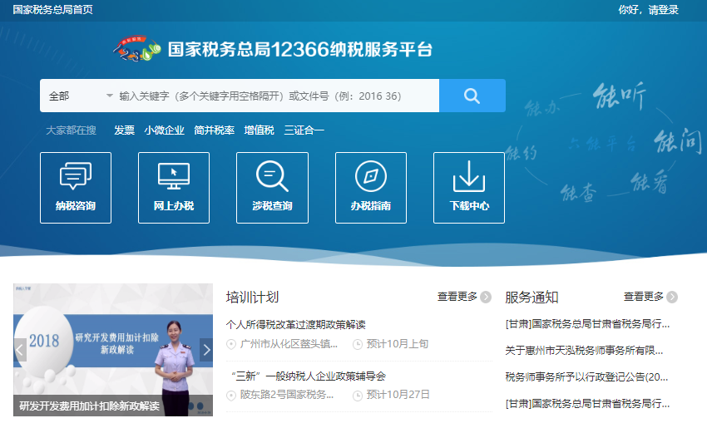Open 下载中心 download center tile

click(469, 187)
